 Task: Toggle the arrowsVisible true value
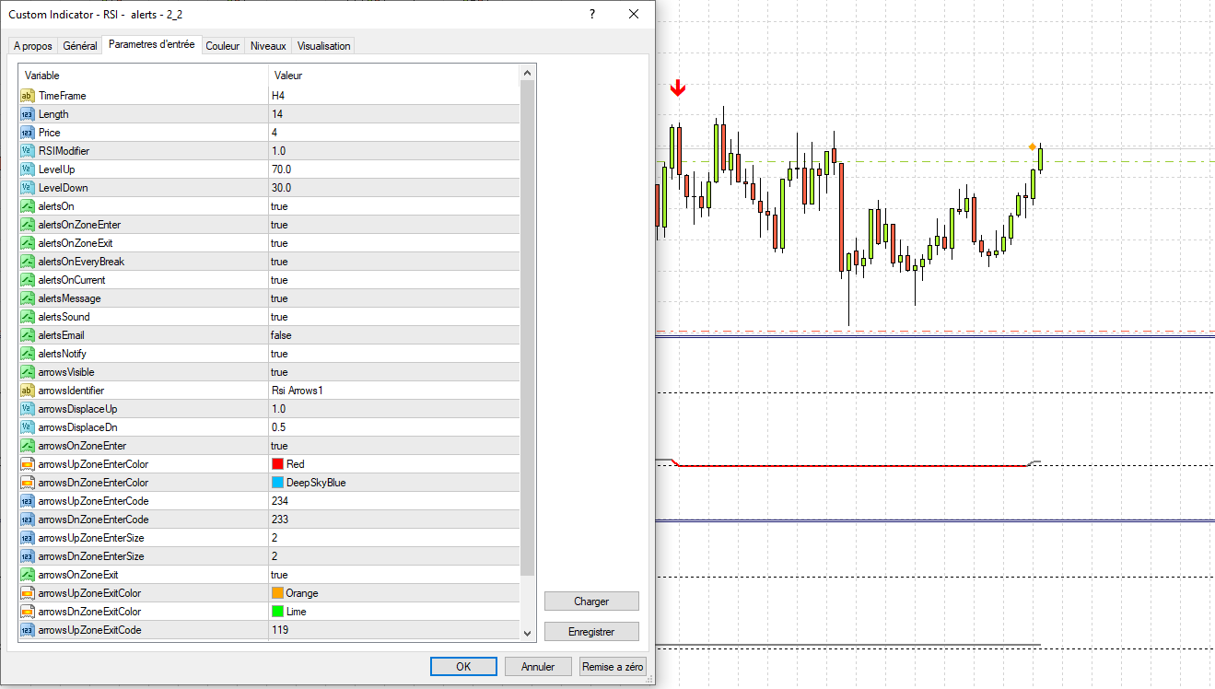(393, 372)
